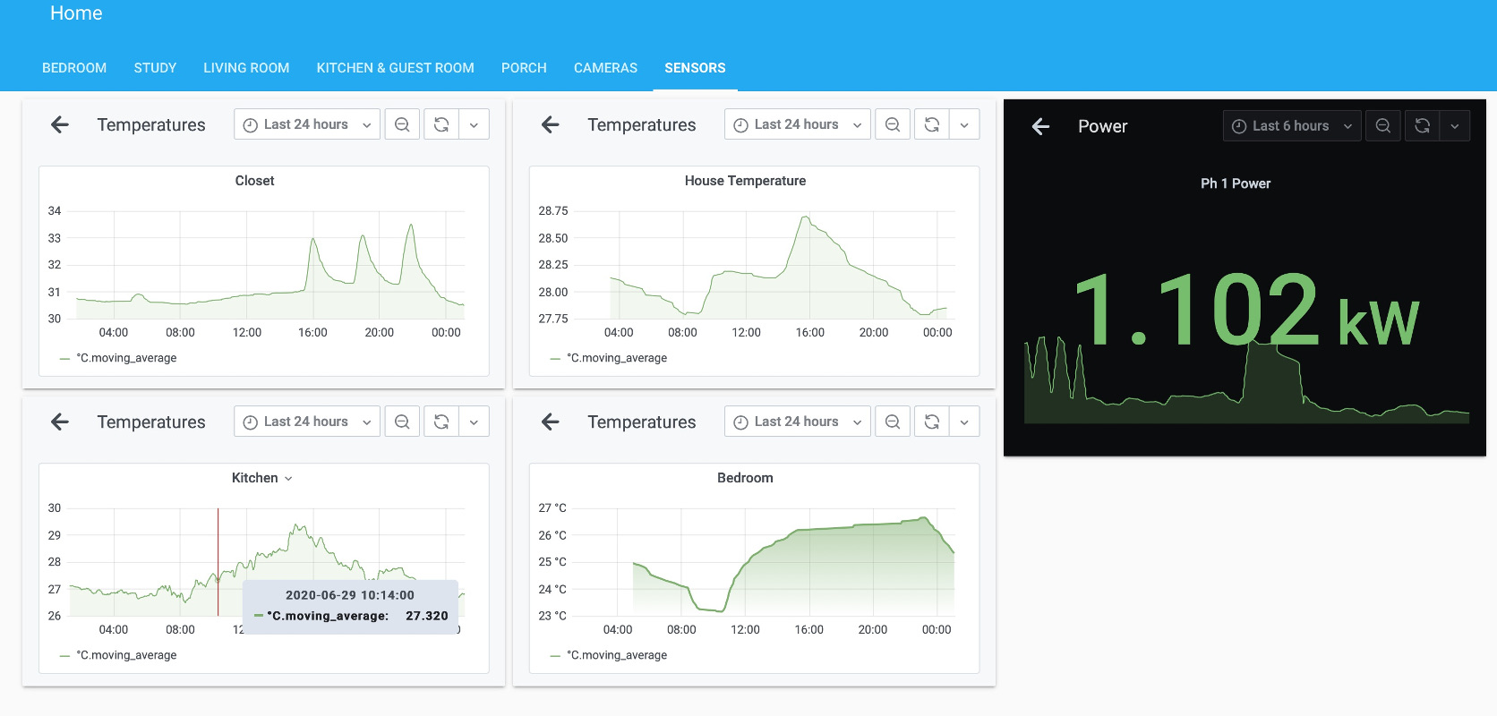
Task: Refresh the Power panel data
Action: coord(1422,126)
